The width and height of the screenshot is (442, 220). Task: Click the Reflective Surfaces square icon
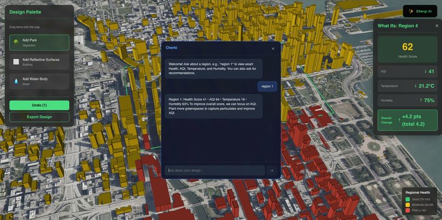[x=16, y=62]
